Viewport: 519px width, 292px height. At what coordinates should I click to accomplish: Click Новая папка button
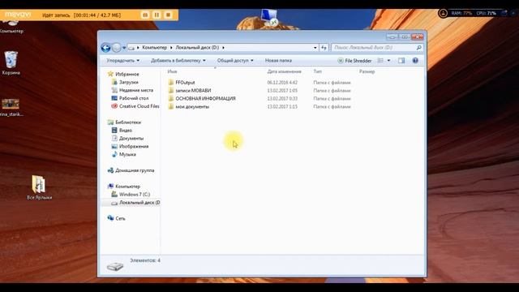point(278,61)
